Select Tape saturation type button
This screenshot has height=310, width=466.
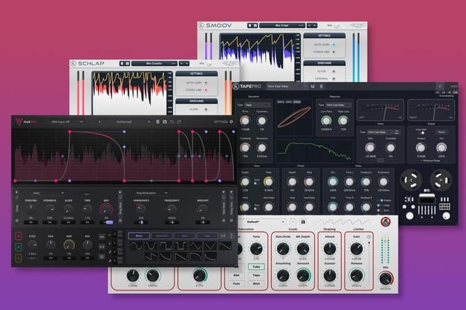coord(256,275)
